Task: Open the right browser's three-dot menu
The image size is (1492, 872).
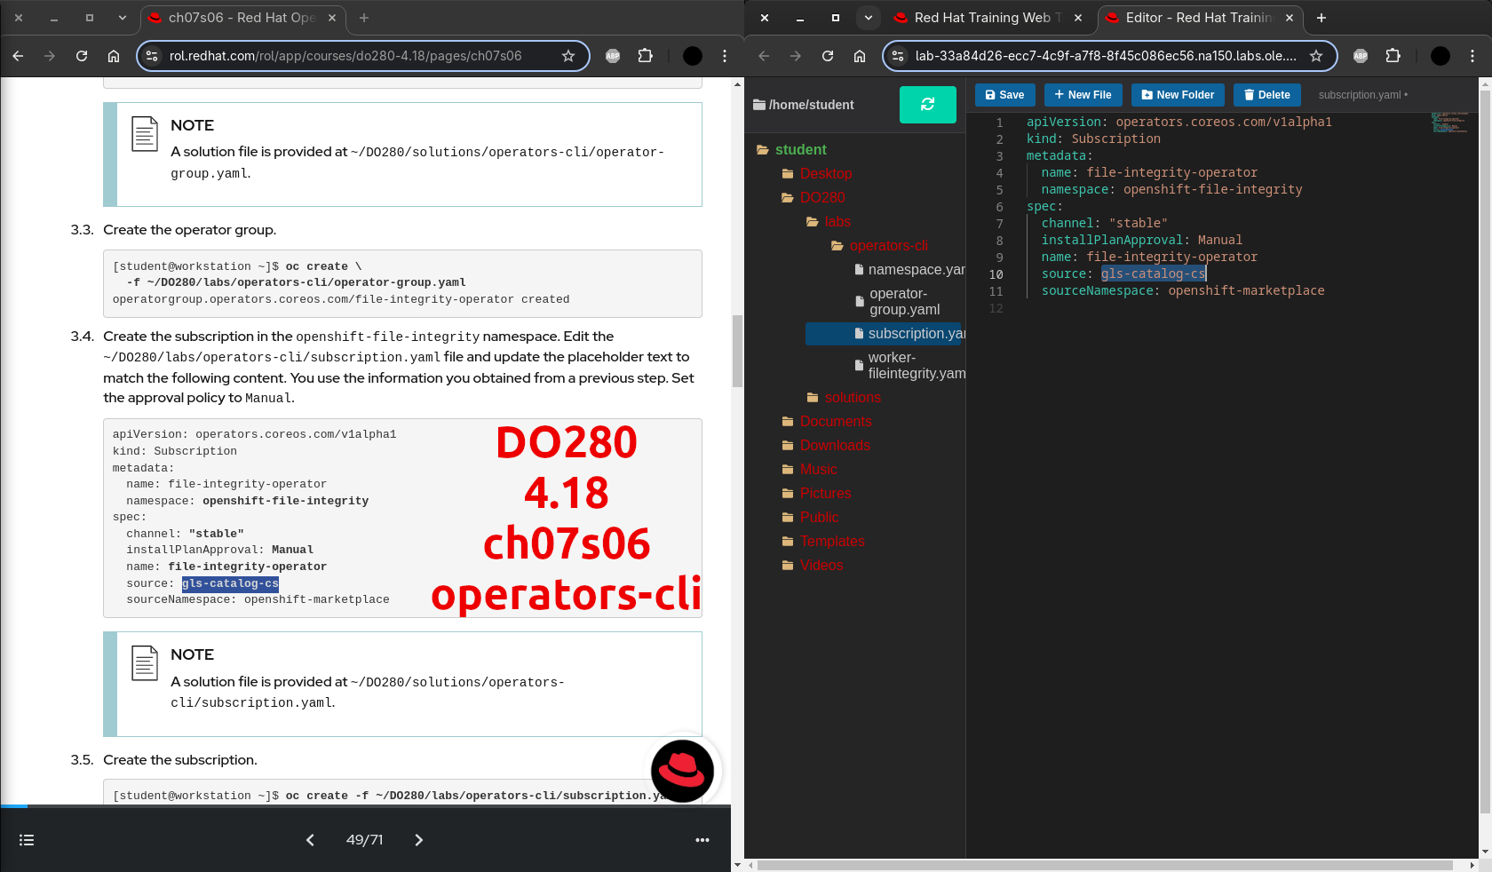Action: (1472, 56)
